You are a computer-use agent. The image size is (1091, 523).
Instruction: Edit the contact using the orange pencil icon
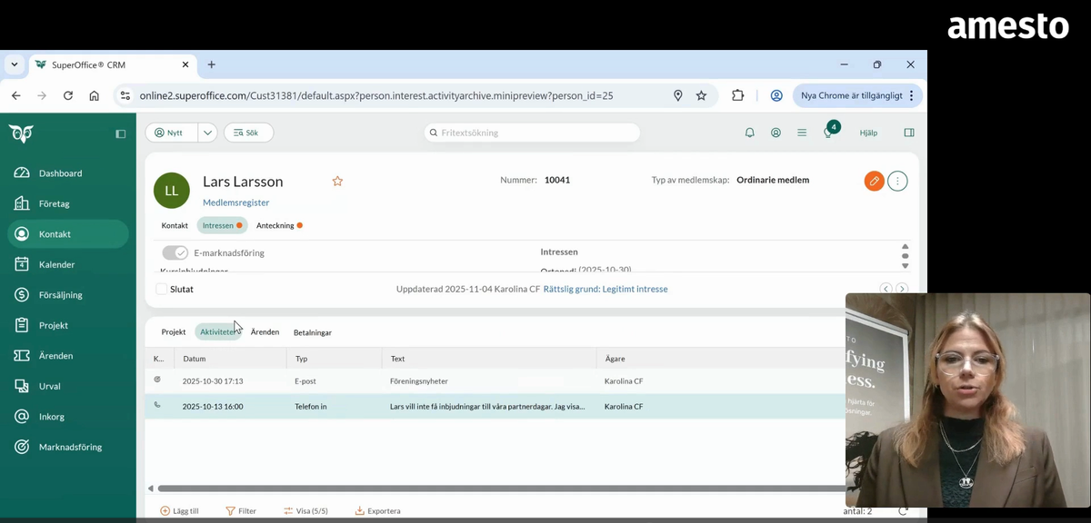(x=874, y=181)
